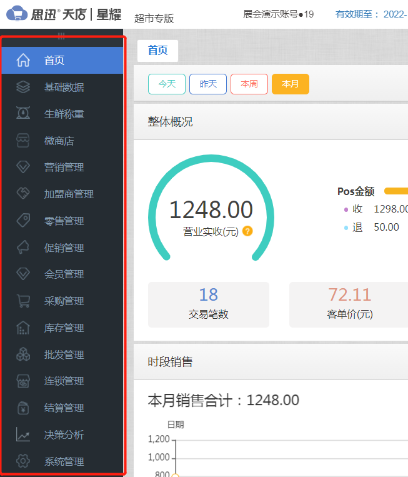Click the price tag icon beside 零售管理
The image size is (408, 477).
click(x=23, y=221)
